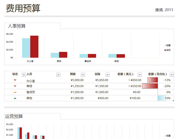This screenshot has height=139, width=181.
Task: Click the red down-arrow status icon for 商场
Action: tap(15, 86)
